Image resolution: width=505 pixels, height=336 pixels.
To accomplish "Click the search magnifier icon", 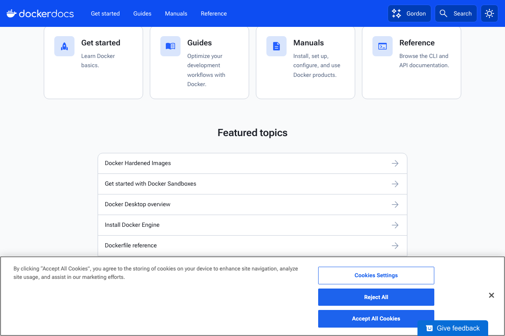I will [443, 13].
